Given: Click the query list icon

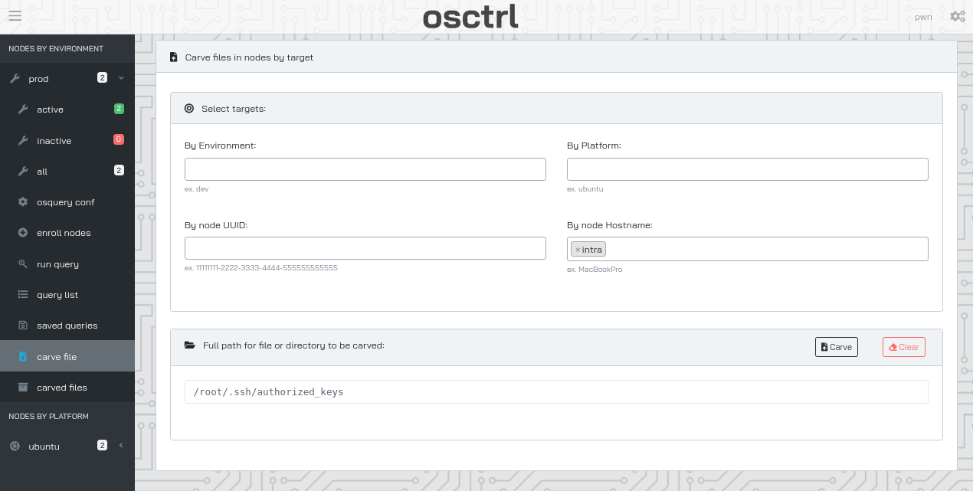Looking at the screenshot, I should tap(23, 295).
